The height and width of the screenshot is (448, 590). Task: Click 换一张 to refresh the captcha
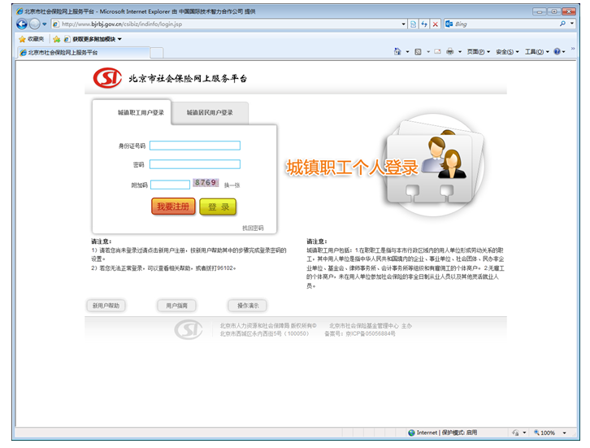tap(232, 185)
